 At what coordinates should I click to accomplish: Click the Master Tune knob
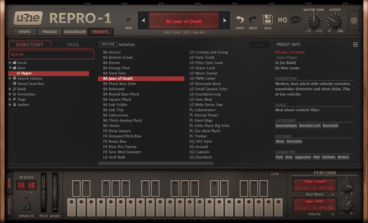tap(313, 21)
